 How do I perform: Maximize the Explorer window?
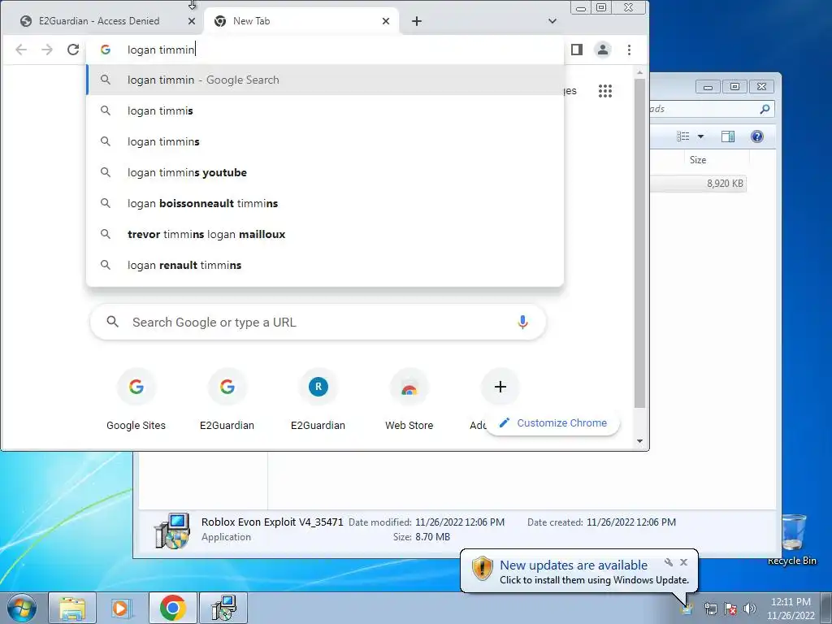(734, 87)
